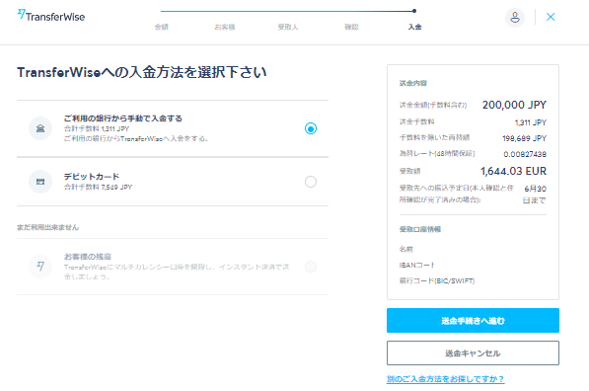Go to the 受取人 step

tap(288, 27)
